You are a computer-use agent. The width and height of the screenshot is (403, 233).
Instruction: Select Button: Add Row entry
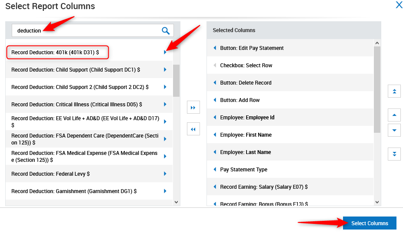pos(290,100)
